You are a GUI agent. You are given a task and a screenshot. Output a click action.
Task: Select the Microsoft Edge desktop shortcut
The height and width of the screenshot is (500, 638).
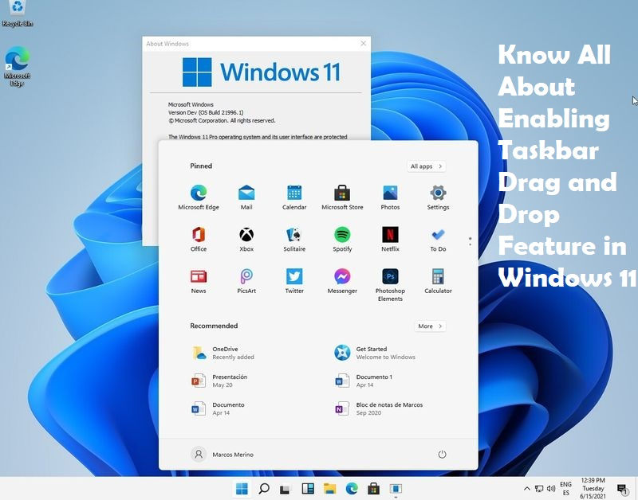(17, 67)
